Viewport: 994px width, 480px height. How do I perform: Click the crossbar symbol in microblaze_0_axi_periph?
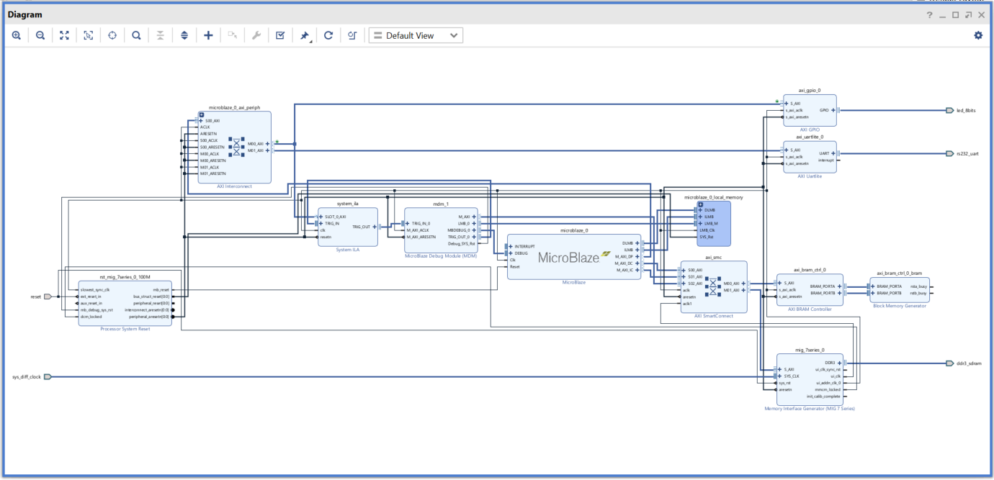point(236,147)
